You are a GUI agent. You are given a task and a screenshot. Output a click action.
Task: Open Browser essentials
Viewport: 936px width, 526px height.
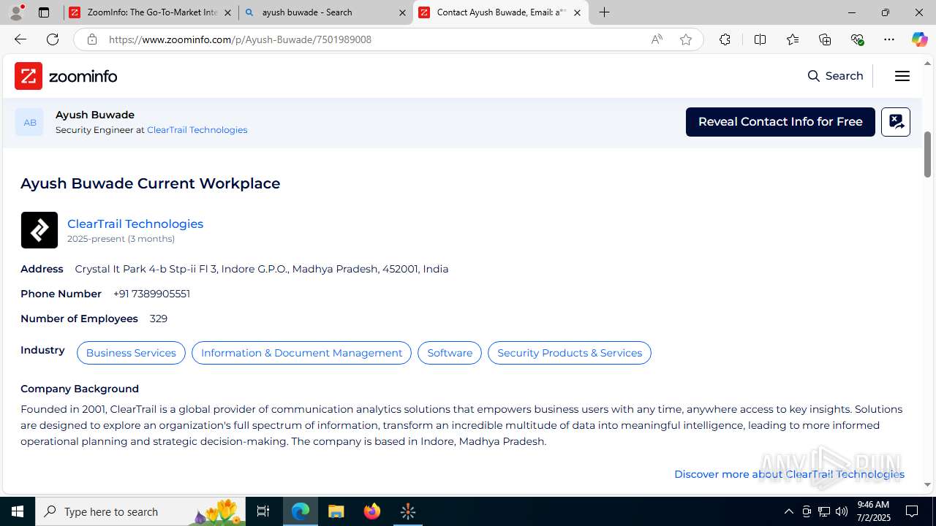pos(857,39)
